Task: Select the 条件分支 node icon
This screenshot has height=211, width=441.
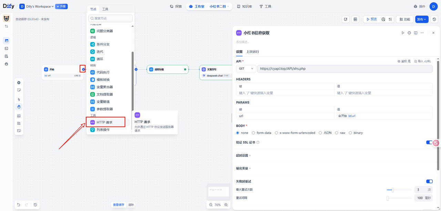Action: 92,44
